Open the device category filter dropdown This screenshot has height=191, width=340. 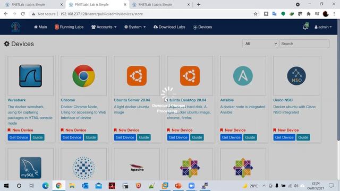point(260,44)
